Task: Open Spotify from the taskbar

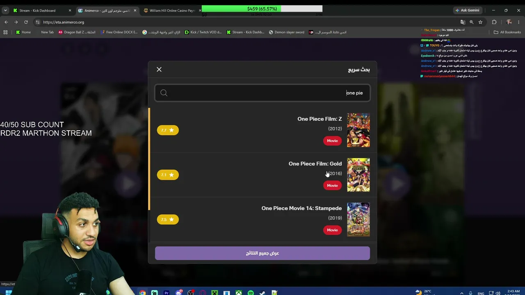Action: [x=251, y=293]
